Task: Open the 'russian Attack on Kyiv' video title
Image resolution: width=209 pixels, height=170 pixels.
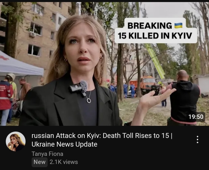Action: (102, 140)
